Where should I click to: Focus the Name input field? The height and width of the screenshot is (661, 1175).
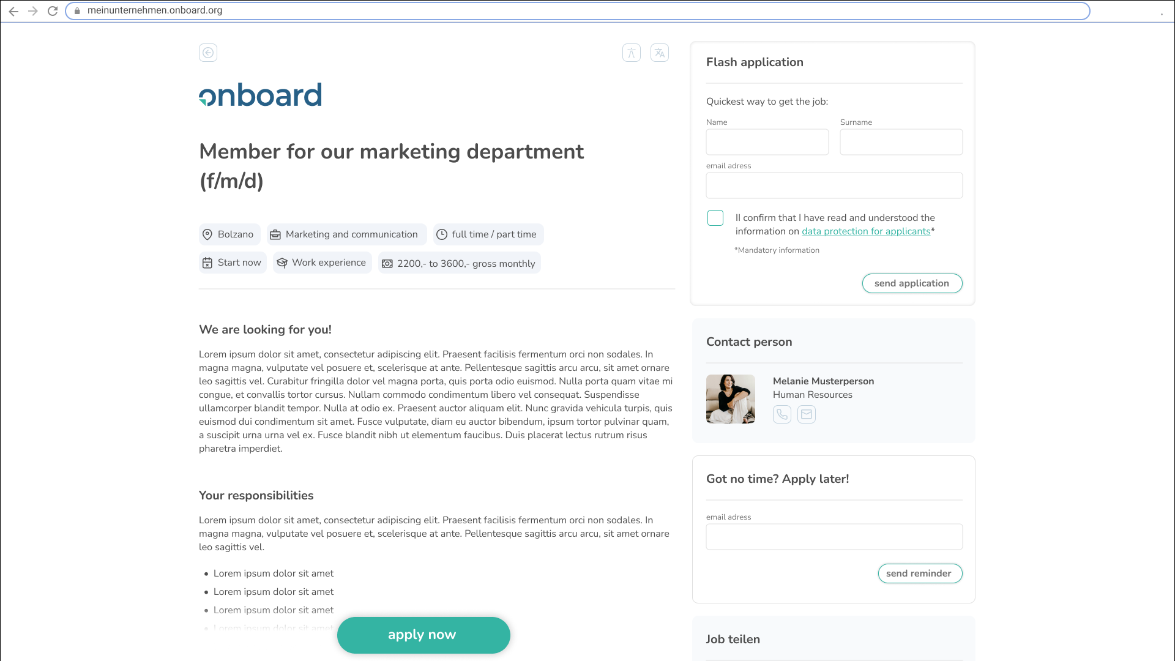pos(767,142)
